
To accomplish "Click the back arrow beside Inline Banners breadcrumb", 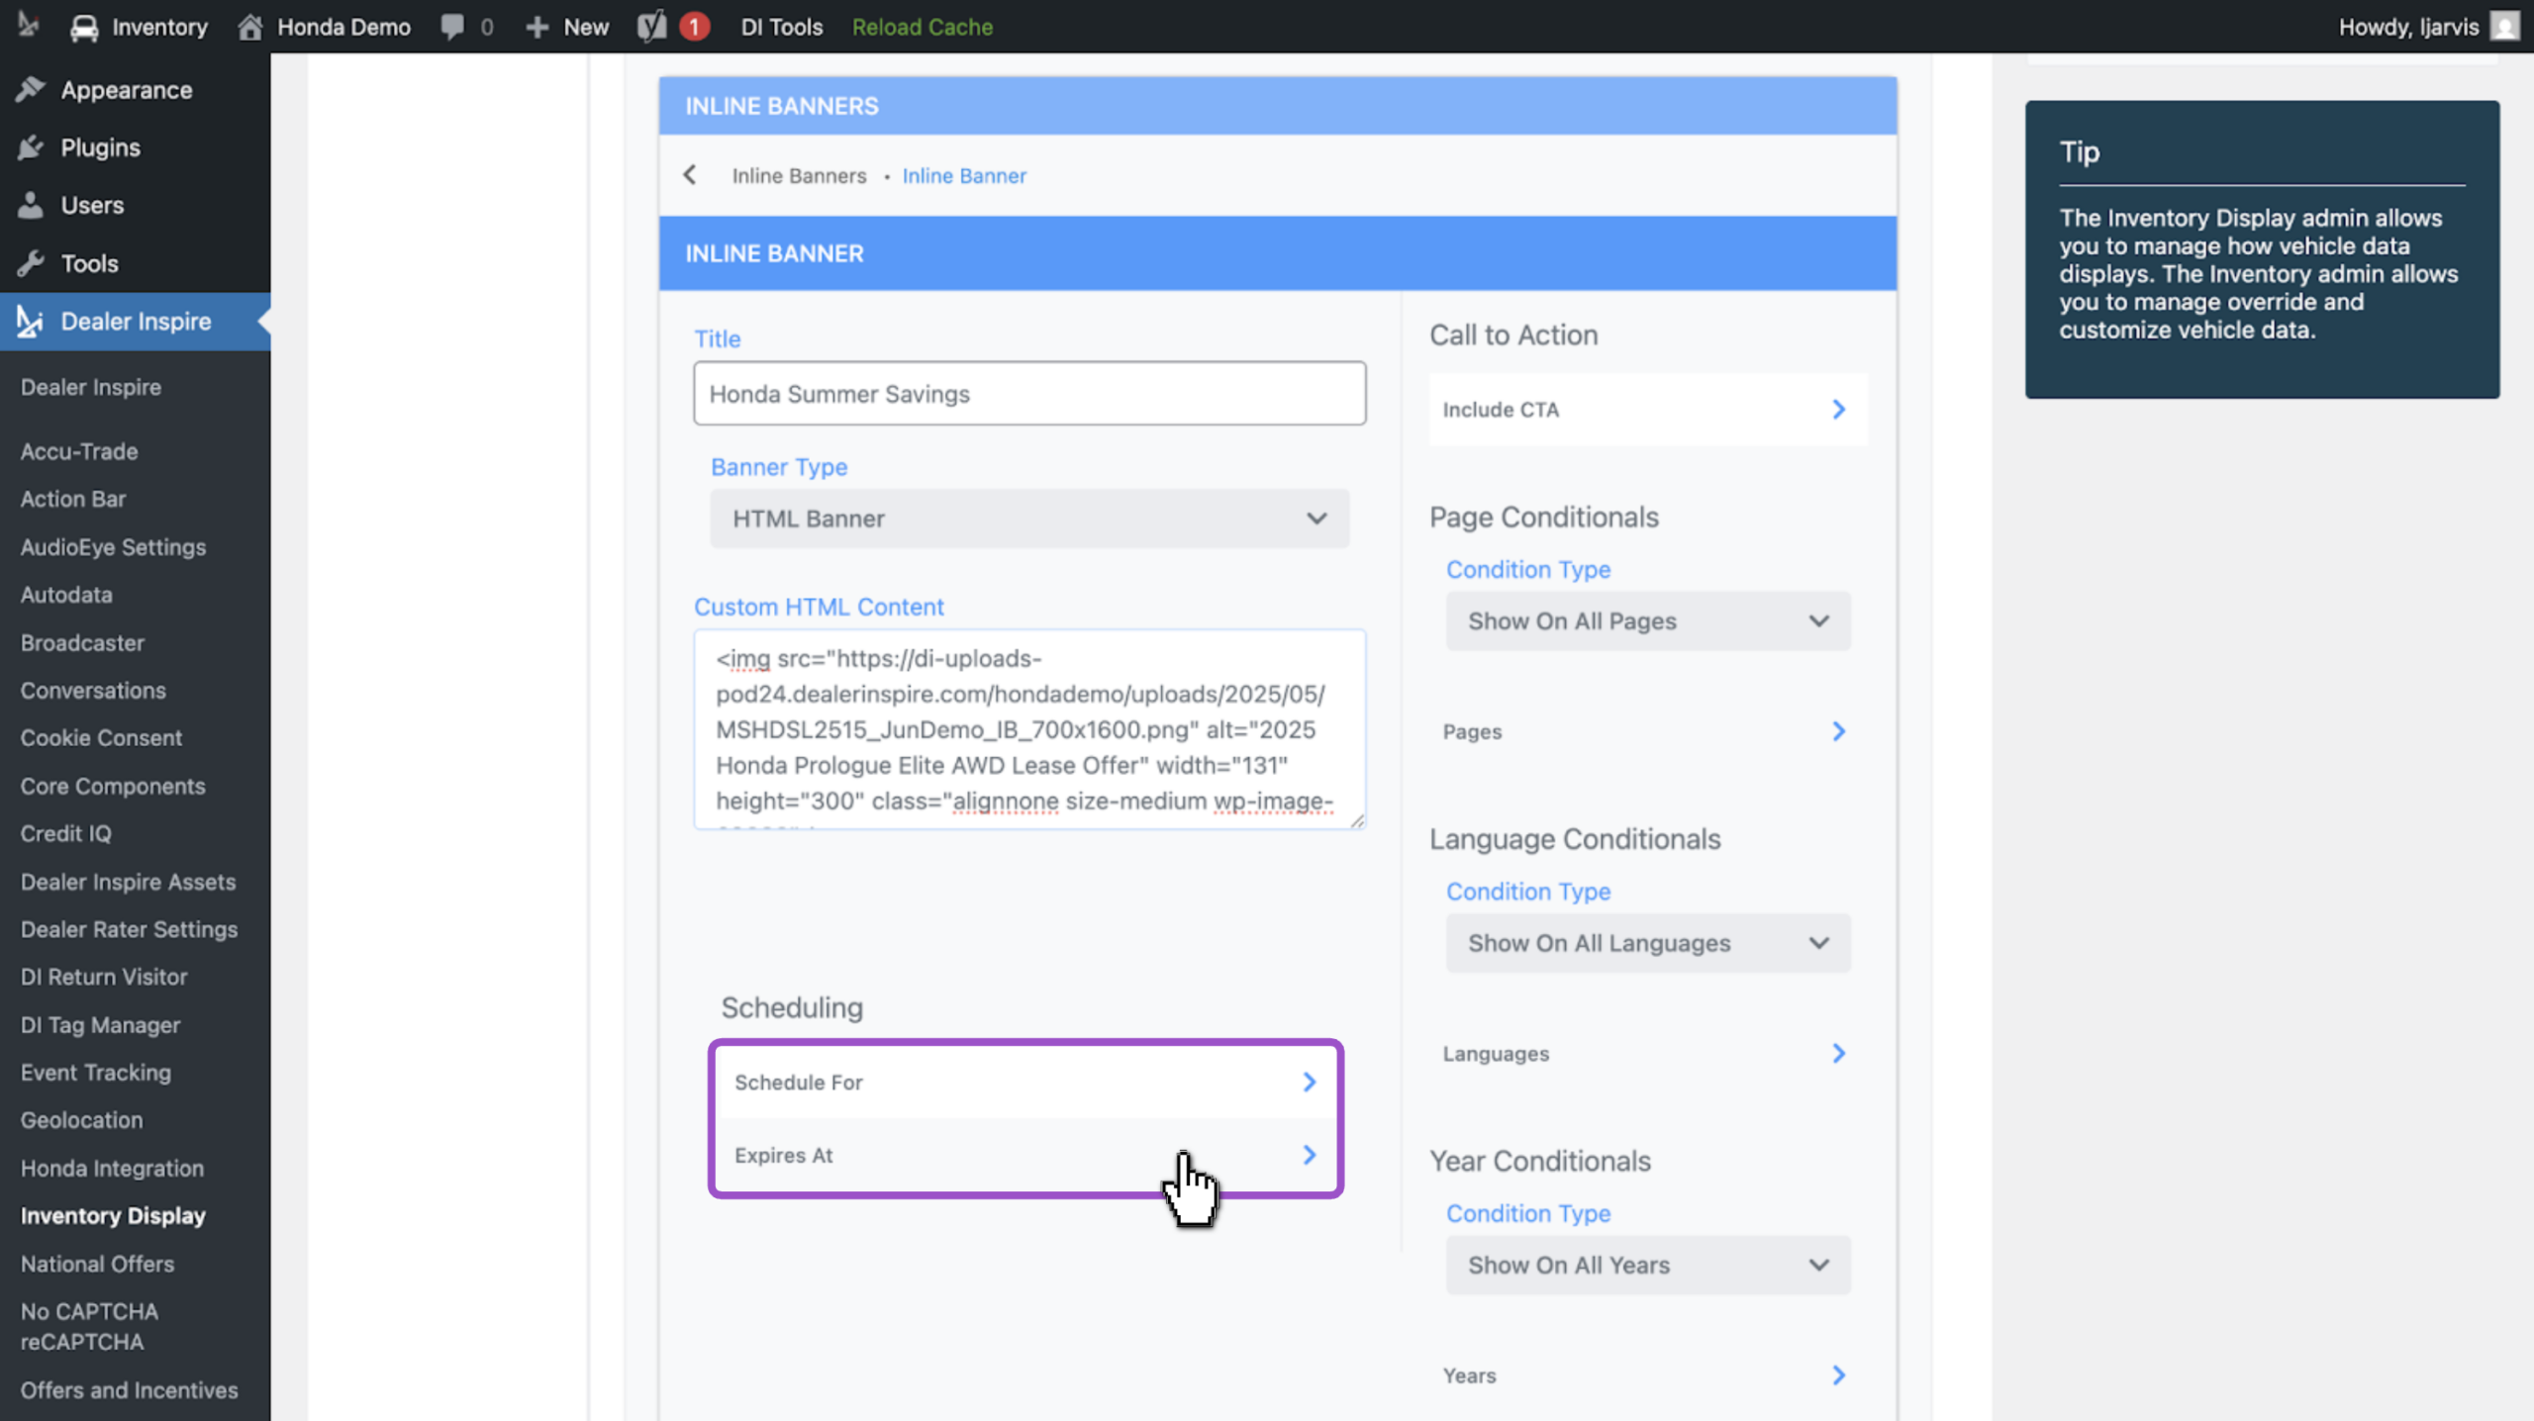I will [690, 175].
